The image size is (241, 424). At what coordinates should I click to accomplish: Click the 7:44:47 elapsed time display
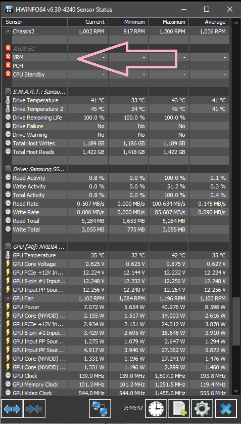[133, 407]
